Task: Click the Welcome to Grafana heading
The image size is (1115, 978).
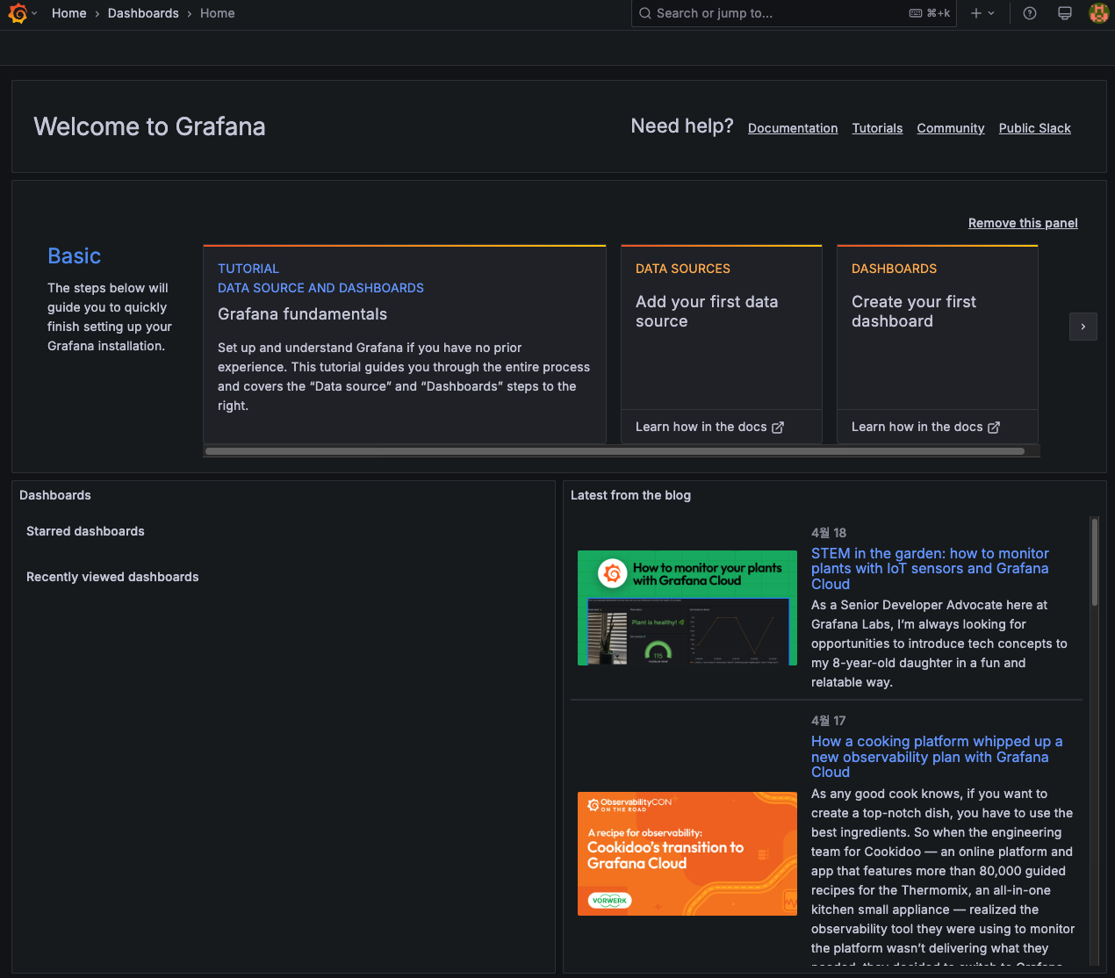Action: pos(149,126)
